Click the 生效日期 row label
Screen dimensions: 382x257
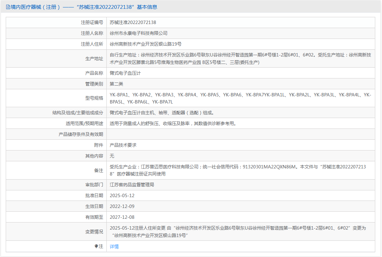[94, 206]
